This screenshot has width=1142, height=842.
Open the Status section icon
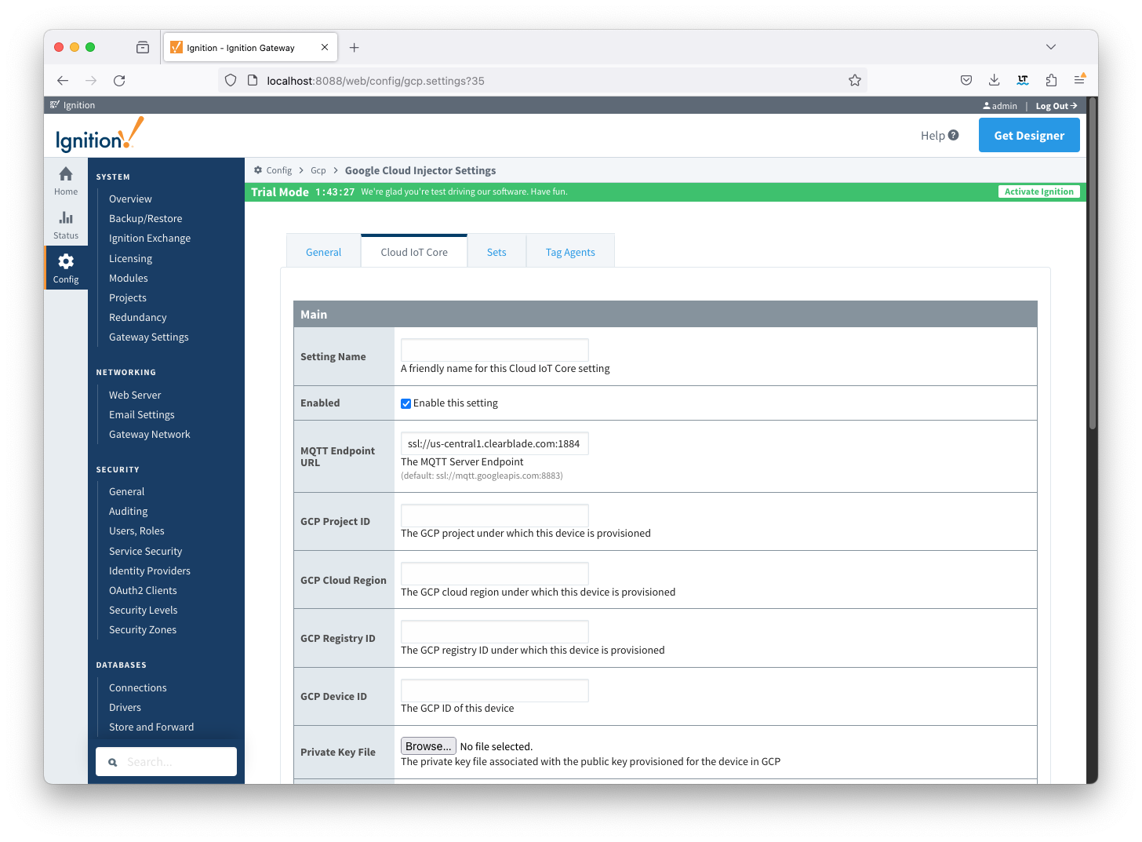(66, 219)
